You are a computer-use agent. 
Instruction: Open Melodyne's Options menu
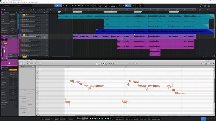(33, 61)
